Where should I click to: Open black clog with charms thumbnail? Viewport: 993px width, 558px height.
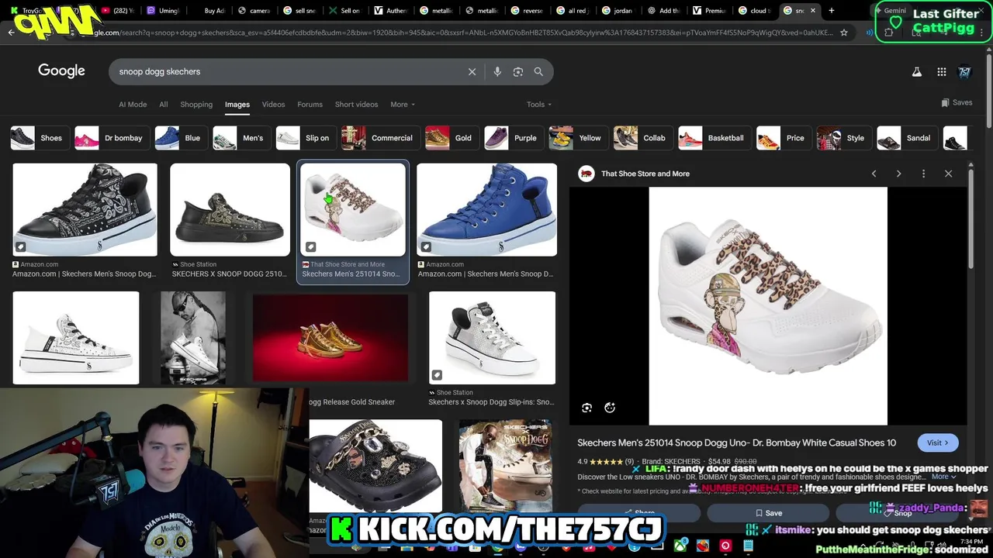375,466
